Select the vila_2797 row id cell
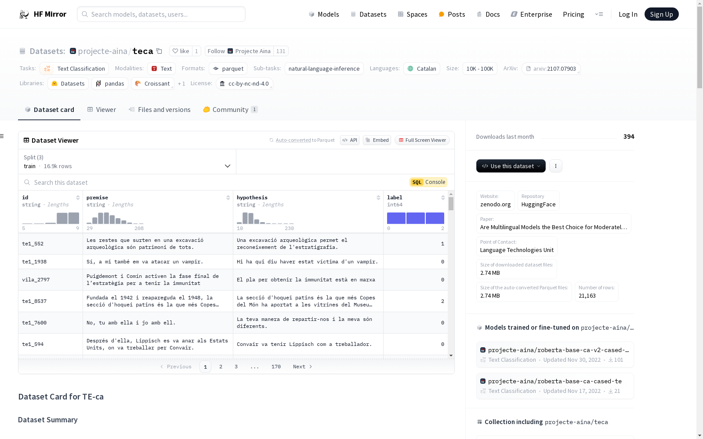Image resolution: width=703 pixels, height=439 pixels. (51, 280)
